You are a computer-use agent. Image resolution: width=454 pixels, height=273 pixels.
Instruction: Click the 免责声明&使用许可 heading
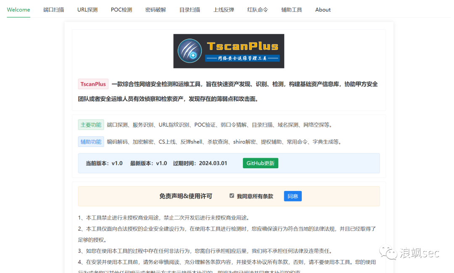coord(186,196)
